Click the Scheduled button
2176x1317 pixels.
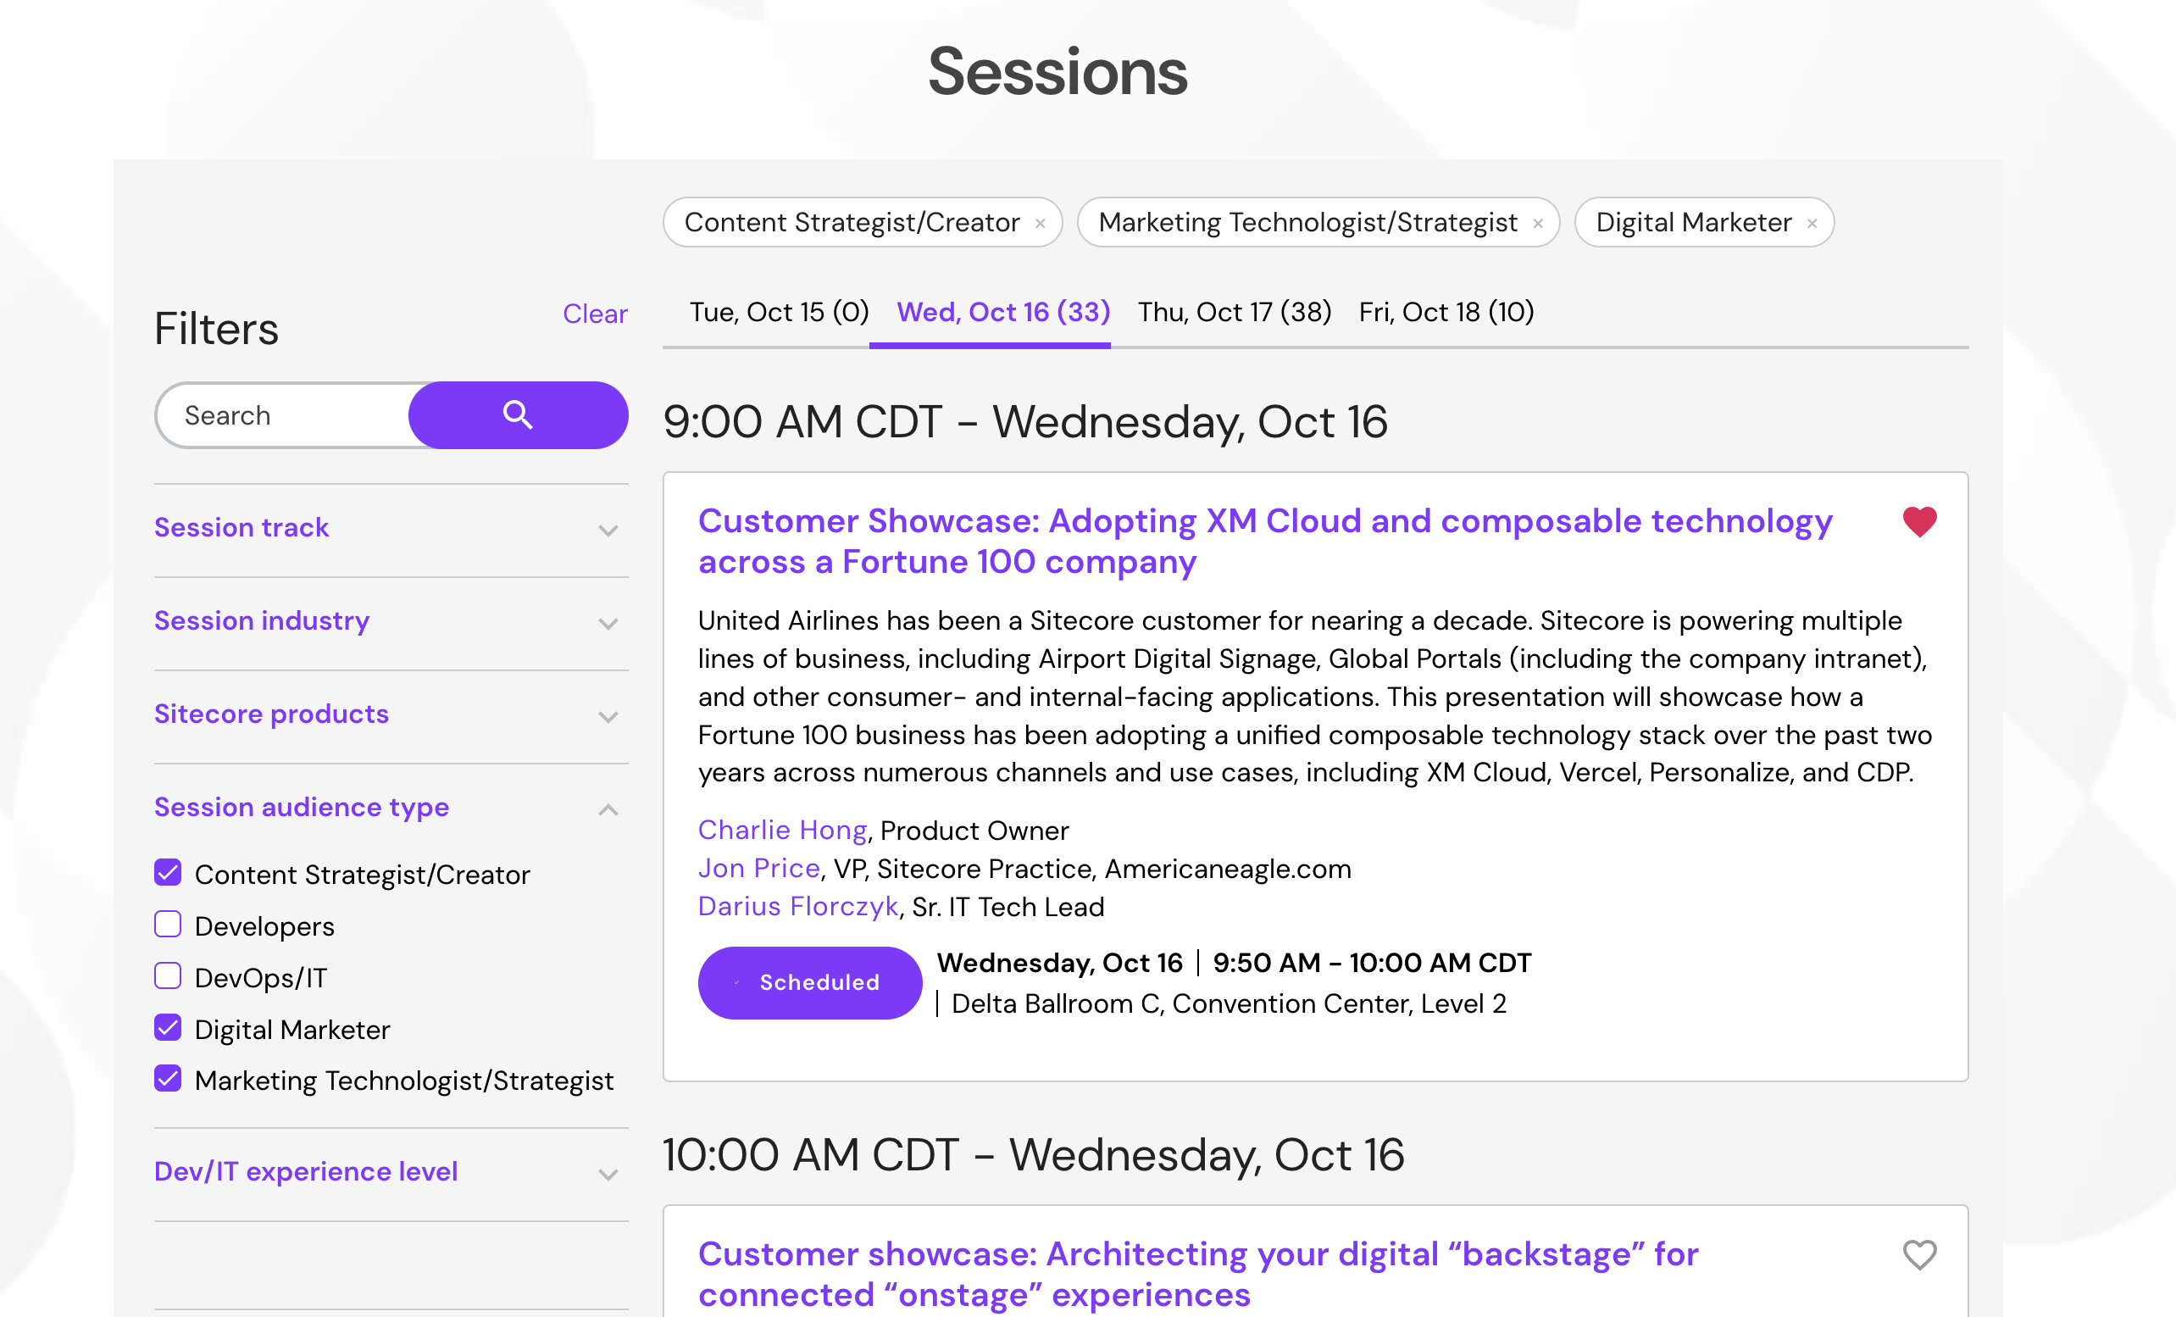[x=810, y=982]
